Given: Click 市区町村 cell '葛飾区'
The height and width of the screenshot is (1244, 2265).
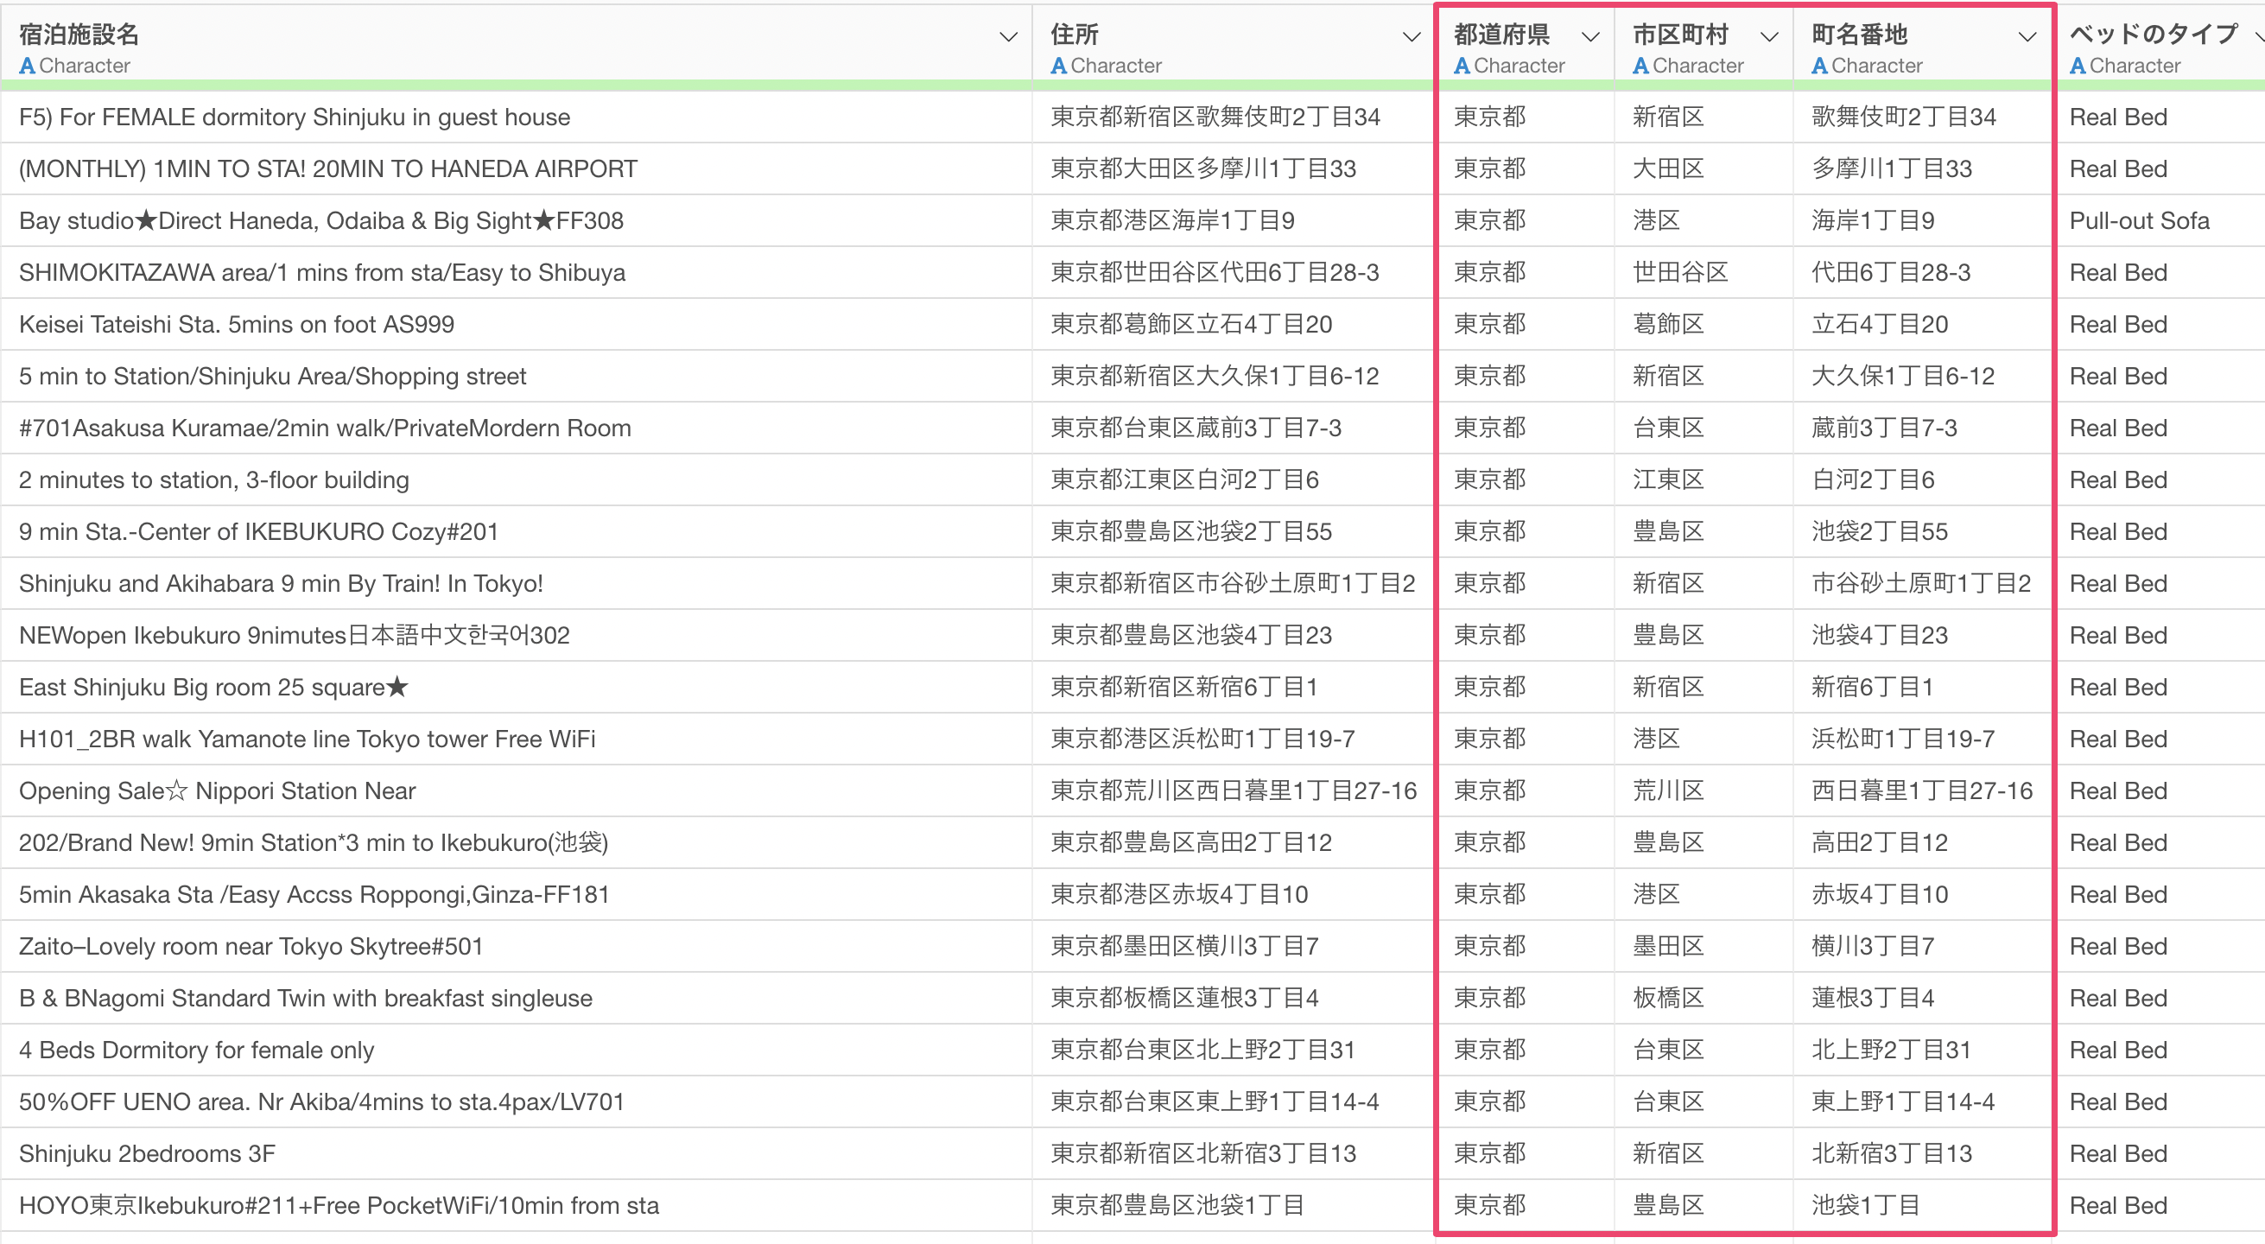Looking at the screenshot, I should [1704, 325].
